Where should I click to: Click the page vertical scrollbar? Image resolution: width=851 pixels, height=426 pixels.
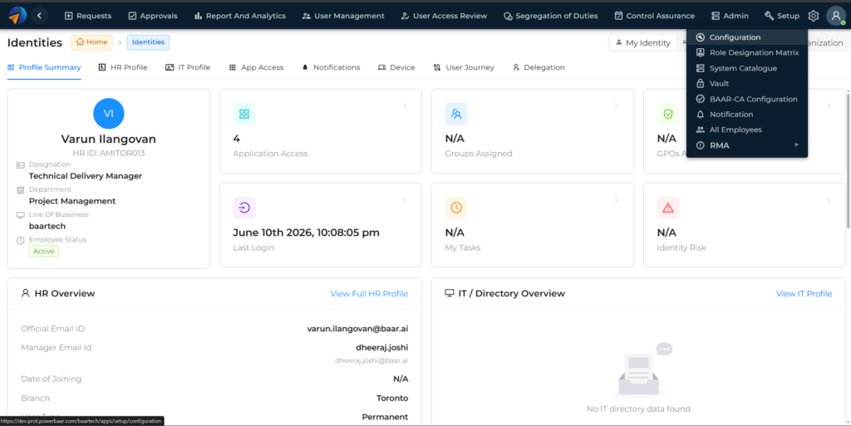point(849,160)
